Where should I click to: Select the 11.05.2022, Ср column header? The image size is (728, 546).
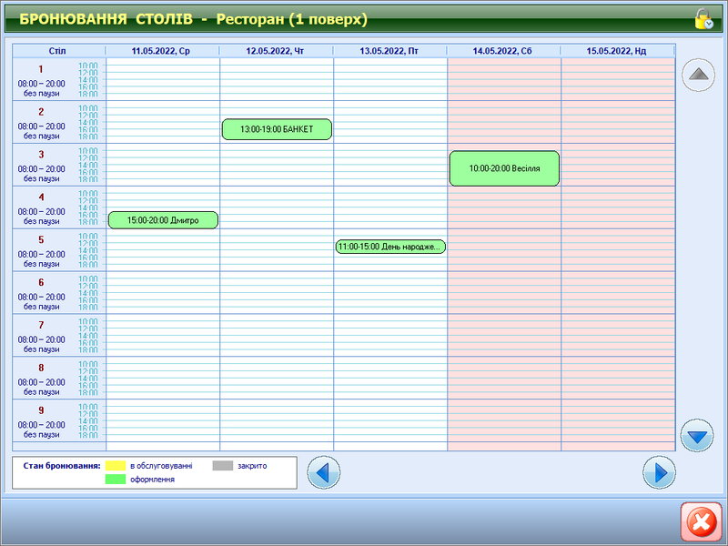pos(162,51)
